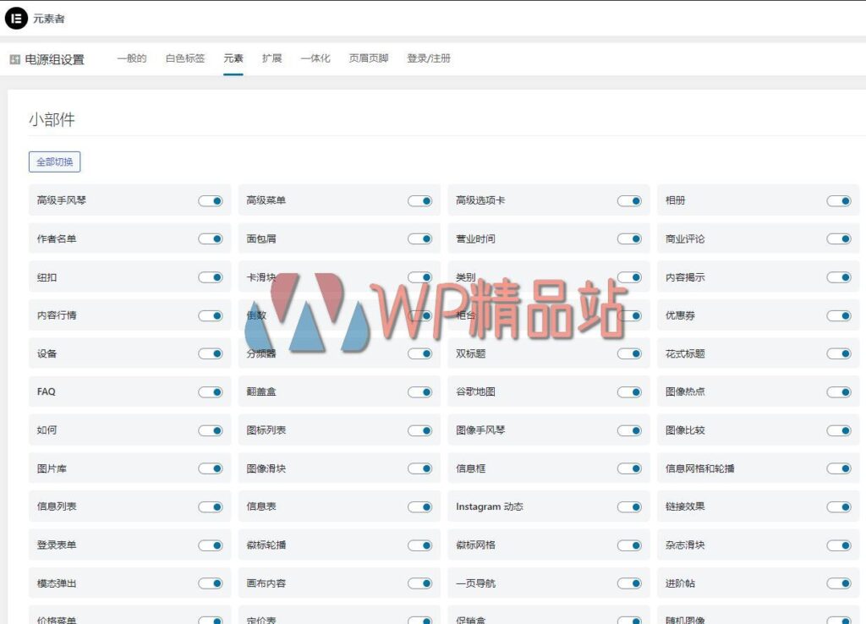Click the 电源组设置 panel icon

(x=14, y=59)
